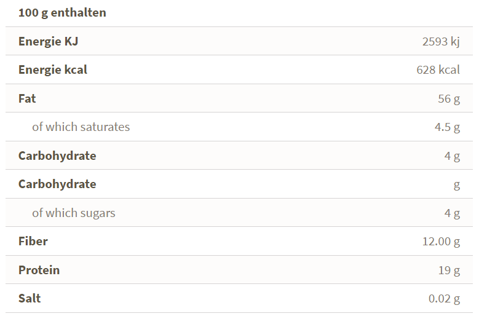This screenshot has width=487, height=324.
Task: Click the 12.00 g fiber value
Action: (x=441, y=242)
